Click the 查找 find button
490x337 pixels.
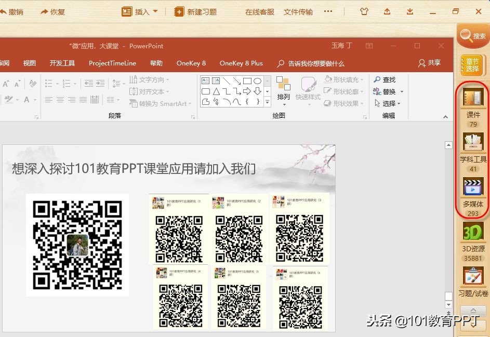point(385,79)
